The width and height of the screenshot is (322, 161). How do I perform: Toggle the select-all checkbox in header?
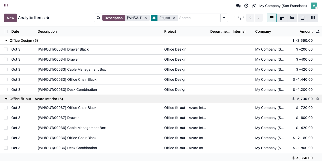(6, 31)
